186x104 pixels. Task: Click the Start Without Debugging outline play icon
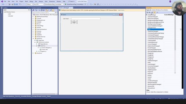point(85,4)
